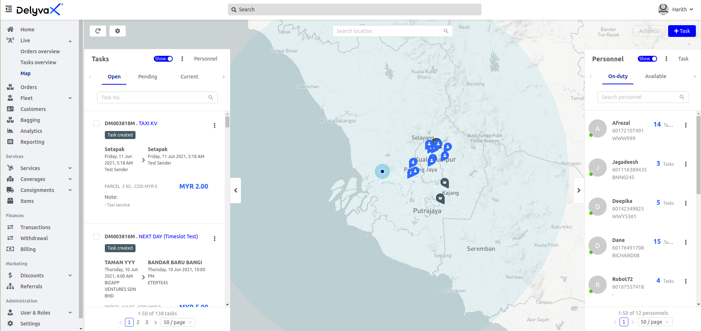Screen dimensions: 701x331
Task: Click the map refresh icon
Action: 98,31
